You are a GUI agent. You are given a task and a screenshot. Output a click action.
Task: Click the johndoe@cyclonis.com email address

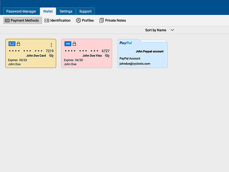click(x=134, y=64)
